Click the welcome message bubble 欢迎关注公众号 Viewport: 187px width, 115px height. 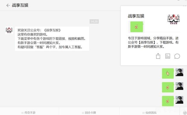(x=52, y=39)
